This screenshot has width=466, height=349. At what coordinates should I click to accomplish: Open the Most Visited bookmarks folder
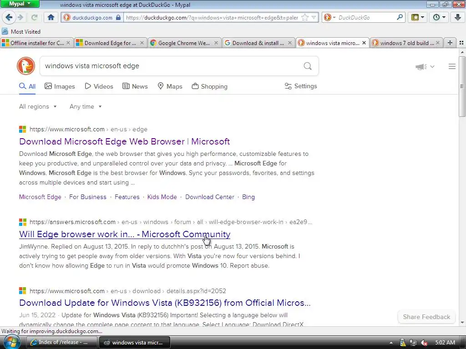(x=21, y=31)
